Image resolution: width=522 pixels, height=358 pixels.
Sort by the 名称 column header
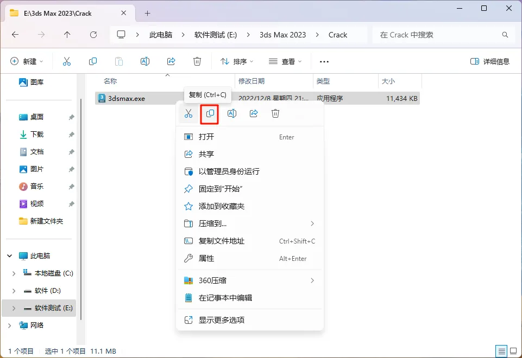110,81
